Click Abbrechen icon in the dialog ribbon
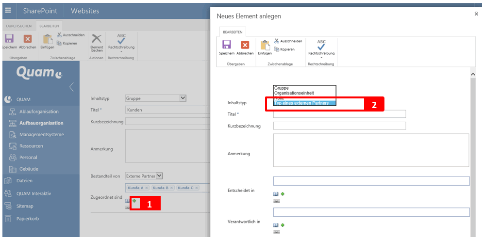 [x=245, y=46]
